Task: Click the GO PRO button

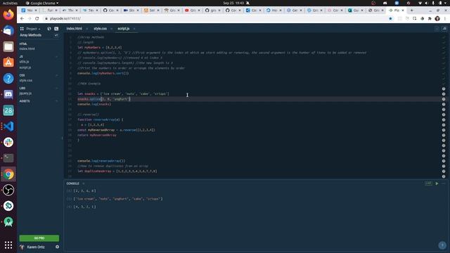Action: (x=39, y=238)
